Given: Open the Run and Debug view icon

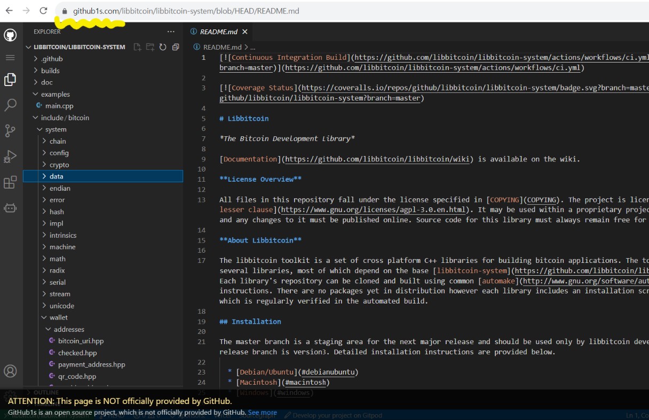Looking at the screenshot, I should 10,156.
